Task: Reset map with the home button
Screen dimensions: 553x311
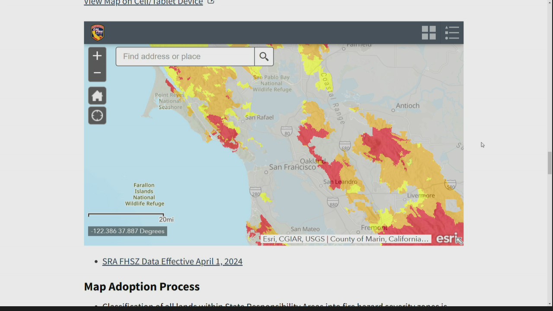Action: pyautogui.click(x=97, y=96)
